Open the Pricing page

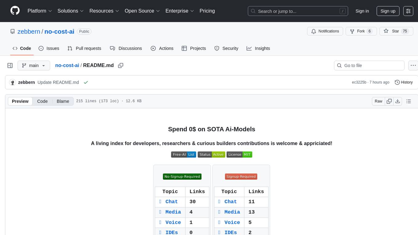tap(207, 11)
